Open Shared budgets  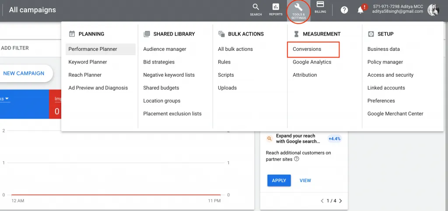pyautogui.click(x=161, y=88)
